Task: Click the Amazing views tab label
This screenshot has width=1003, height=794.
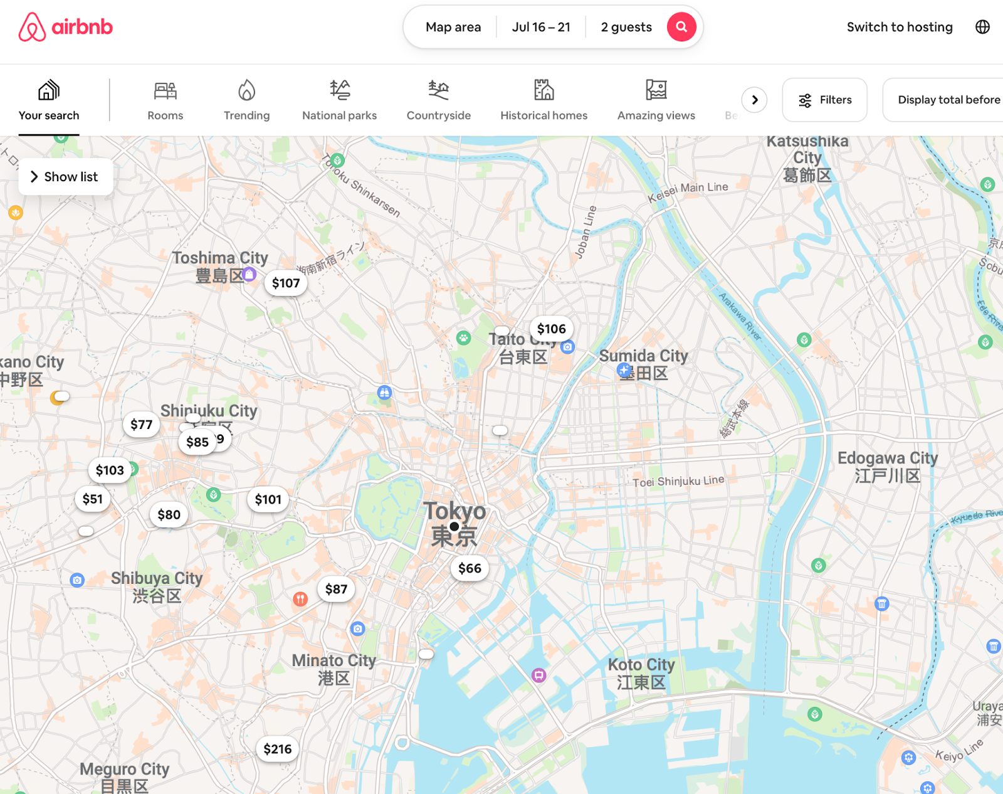Action: pos(656,115)
